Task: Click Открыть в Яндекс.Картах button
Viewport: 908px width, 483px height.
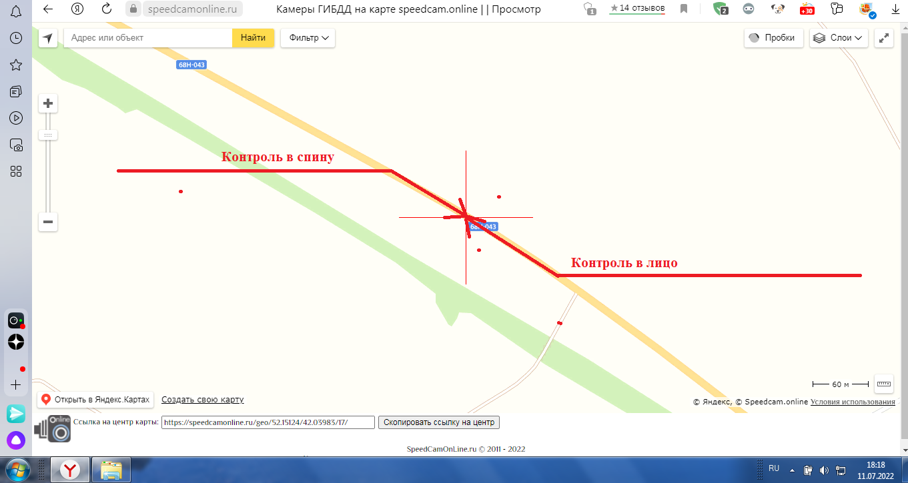Action: (x=95, y=400)
